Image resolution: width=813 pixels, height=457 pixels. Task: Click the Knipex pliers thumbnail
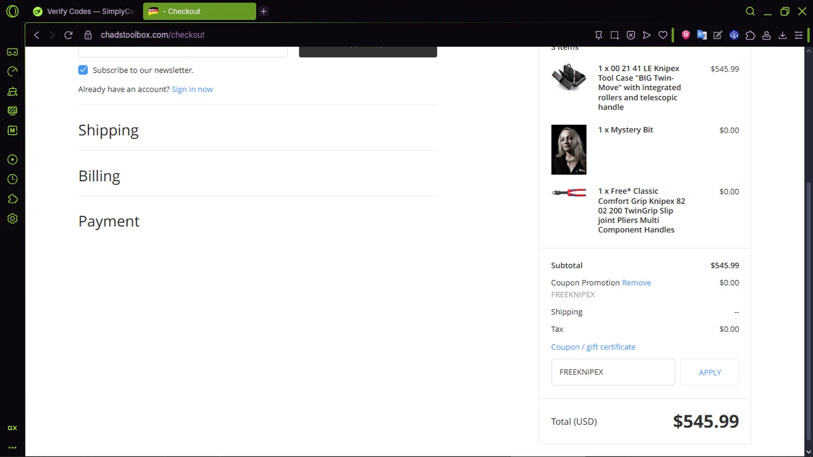(569, 192)
